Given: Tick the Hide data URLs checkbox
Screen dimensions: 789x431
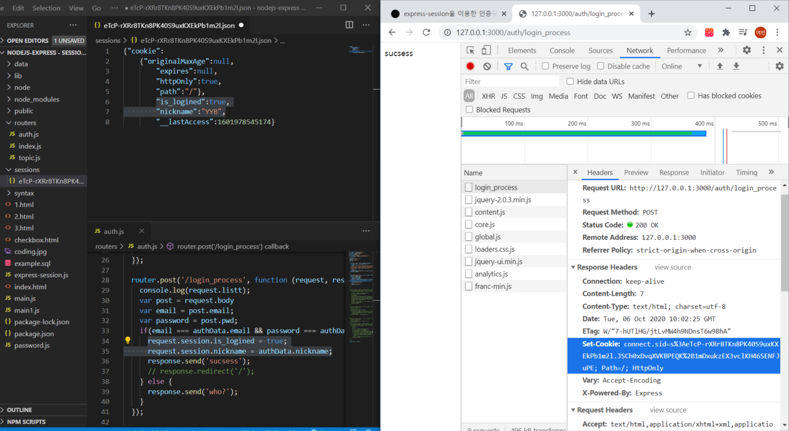Looking at the screenshot, I should [570, 81].
